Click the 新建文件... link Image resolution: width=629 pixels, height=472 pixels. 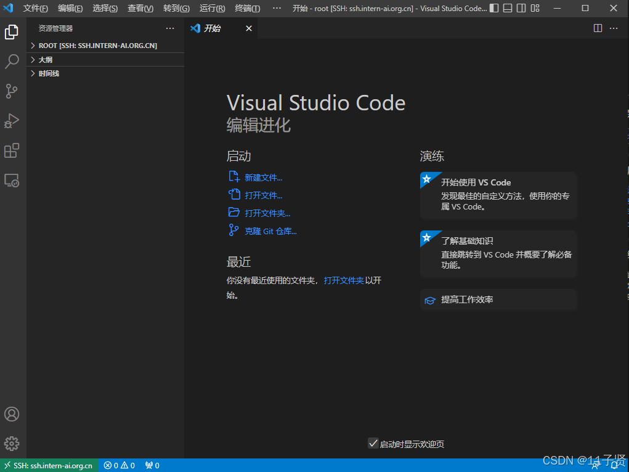(x=264, y=177)
